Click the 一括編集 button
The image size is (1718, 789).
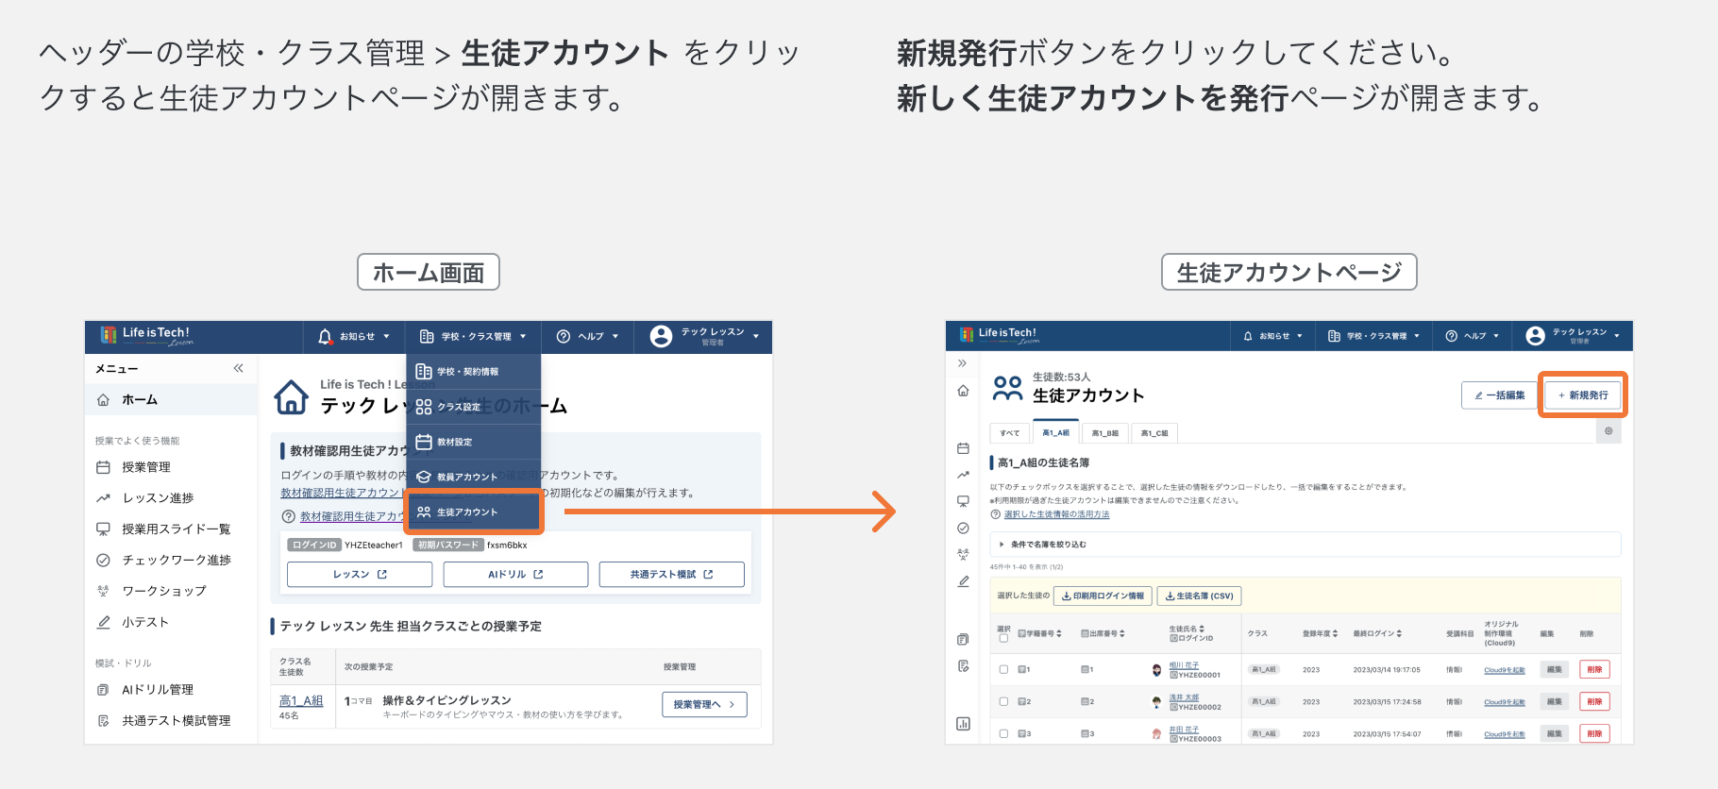1499,395
